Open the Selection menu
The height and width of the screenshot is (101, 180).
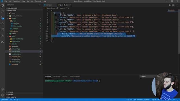pos(17,1)
